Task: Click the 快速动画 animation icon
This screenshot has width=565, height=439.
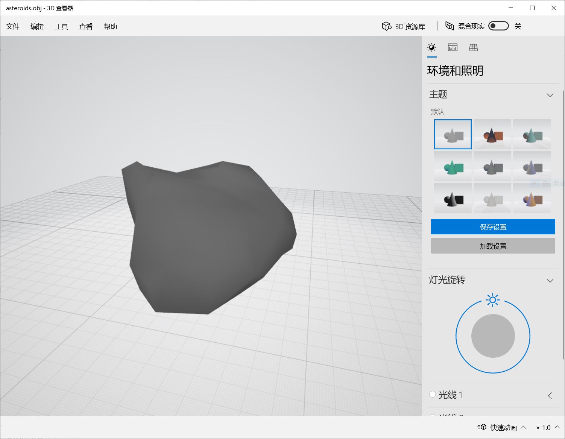Action: pos(482,427)
